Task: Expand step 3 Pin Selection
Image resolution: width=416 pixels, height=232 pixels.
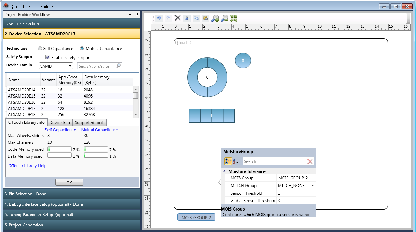Action: [x=71, y=194]
